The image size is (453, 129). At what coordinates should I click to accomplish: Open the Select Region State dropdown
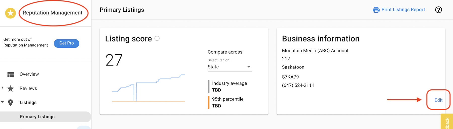[x=230, y=67]
